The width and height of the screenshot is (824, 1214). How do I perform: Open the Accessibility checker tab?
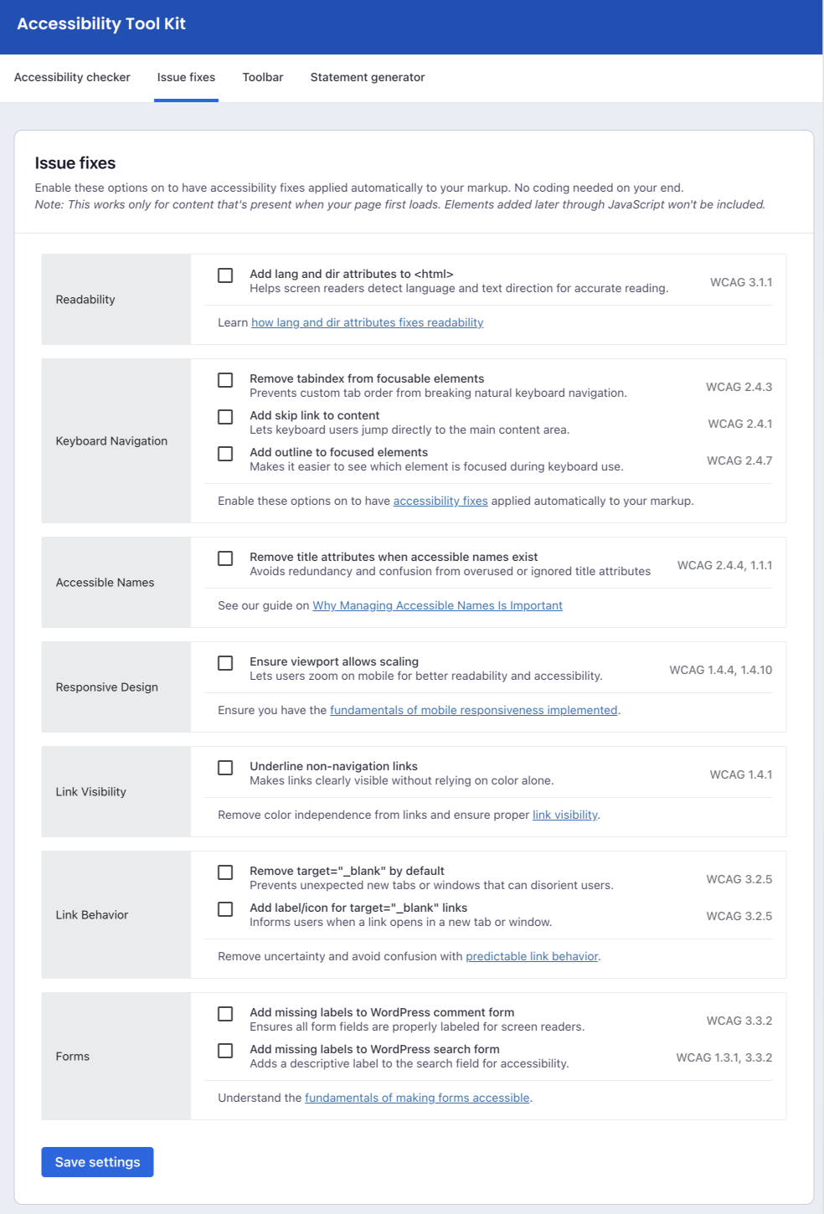coord(72,78)
